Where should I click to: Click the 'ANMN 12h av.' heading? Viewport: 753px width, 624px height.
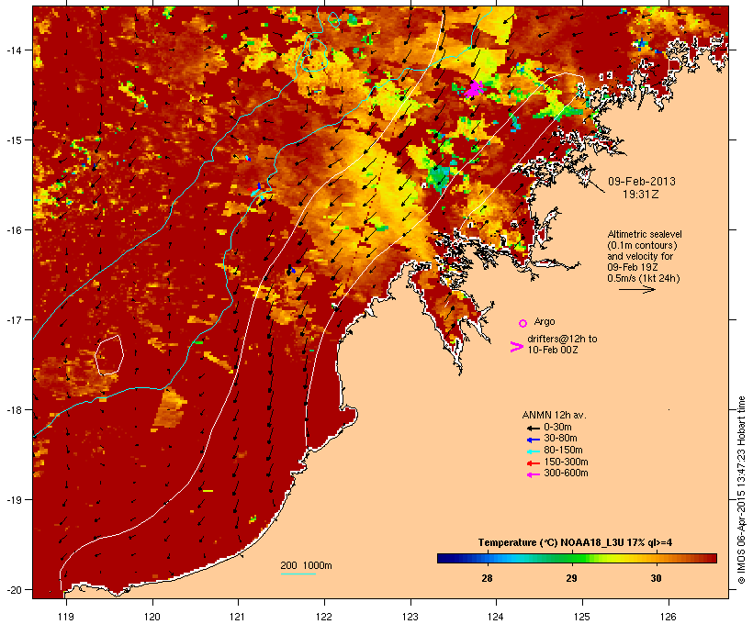point(554,415)
